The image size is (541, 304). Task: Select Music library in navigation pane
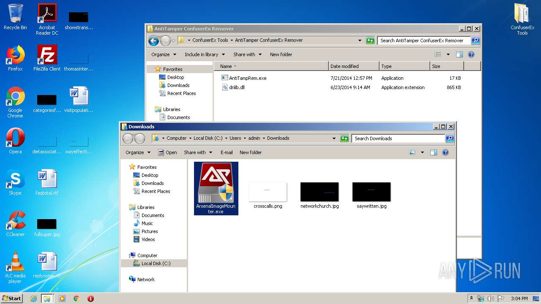tap(143, 223)
